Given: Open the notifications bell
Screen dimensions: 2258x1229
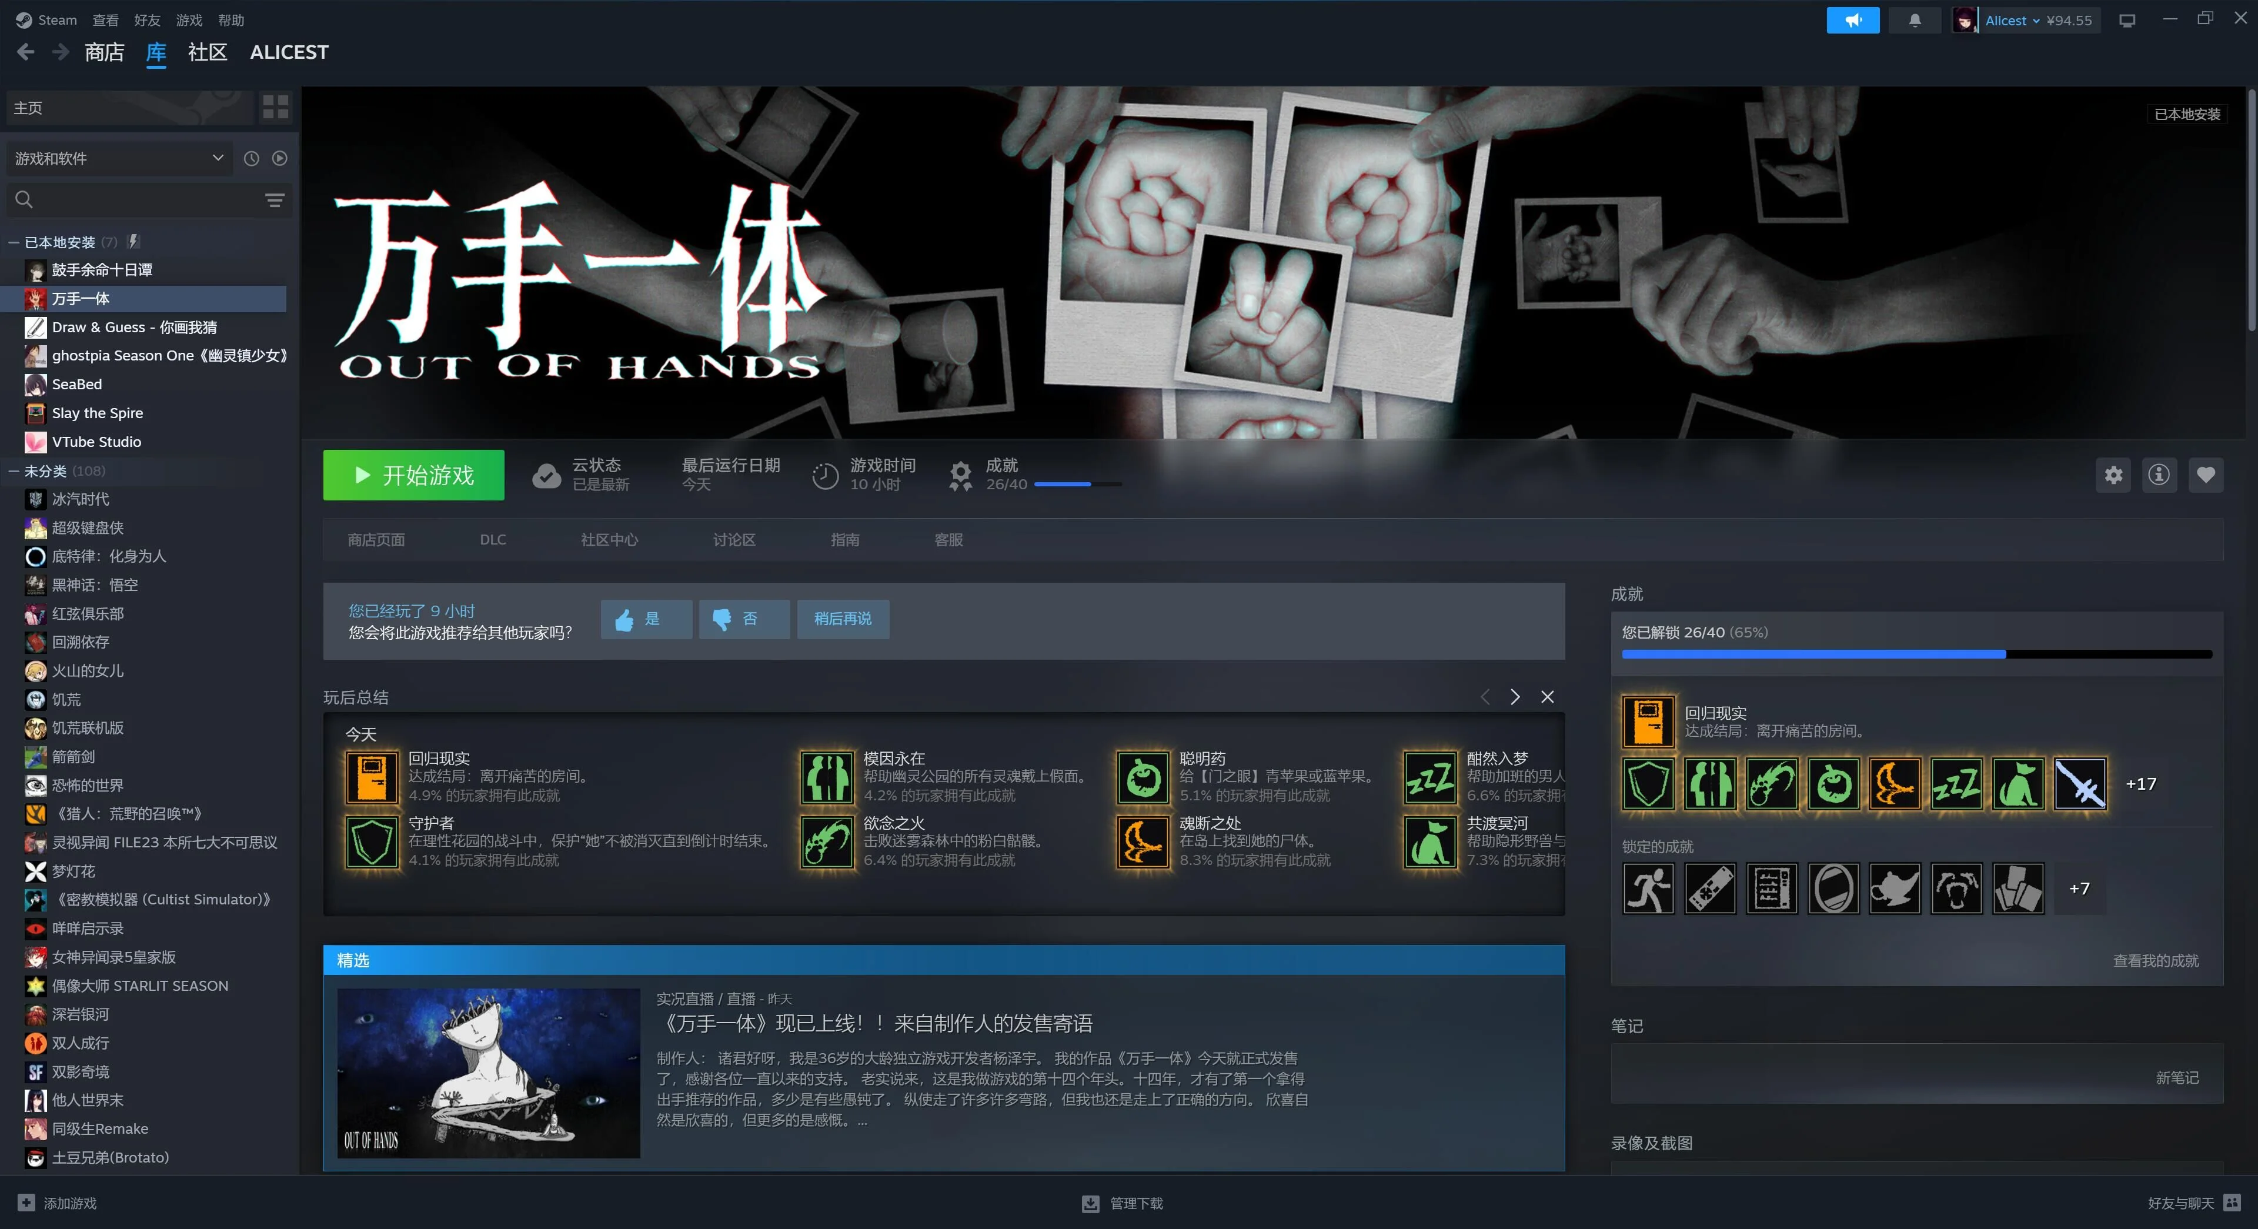Looking at the screenshot, I should 1915,20.
